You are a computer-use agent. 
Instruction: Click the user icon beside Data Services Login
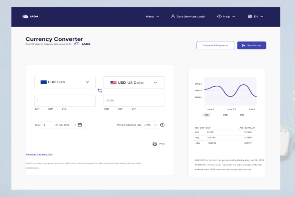pyautogui.click(x=173, y=16)
